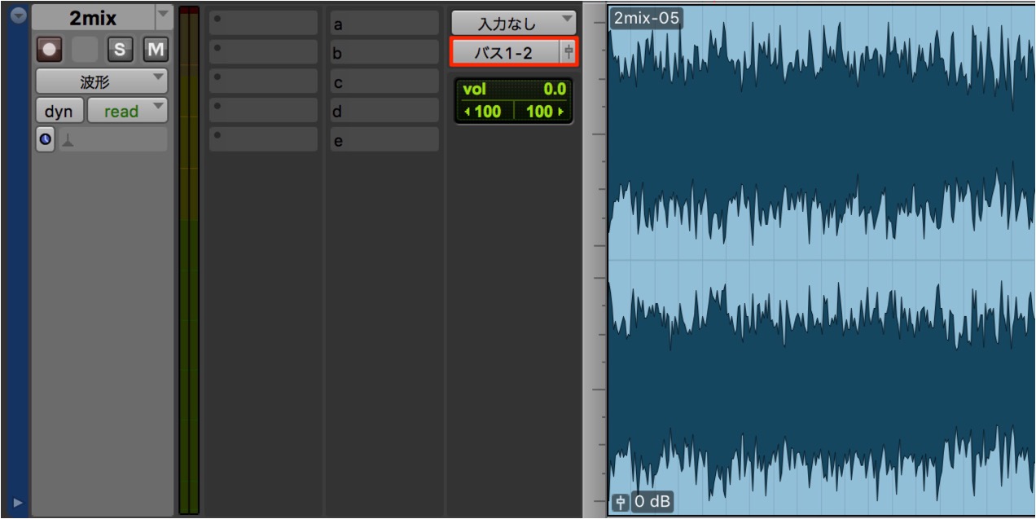Click the second empty send slot

263,52
